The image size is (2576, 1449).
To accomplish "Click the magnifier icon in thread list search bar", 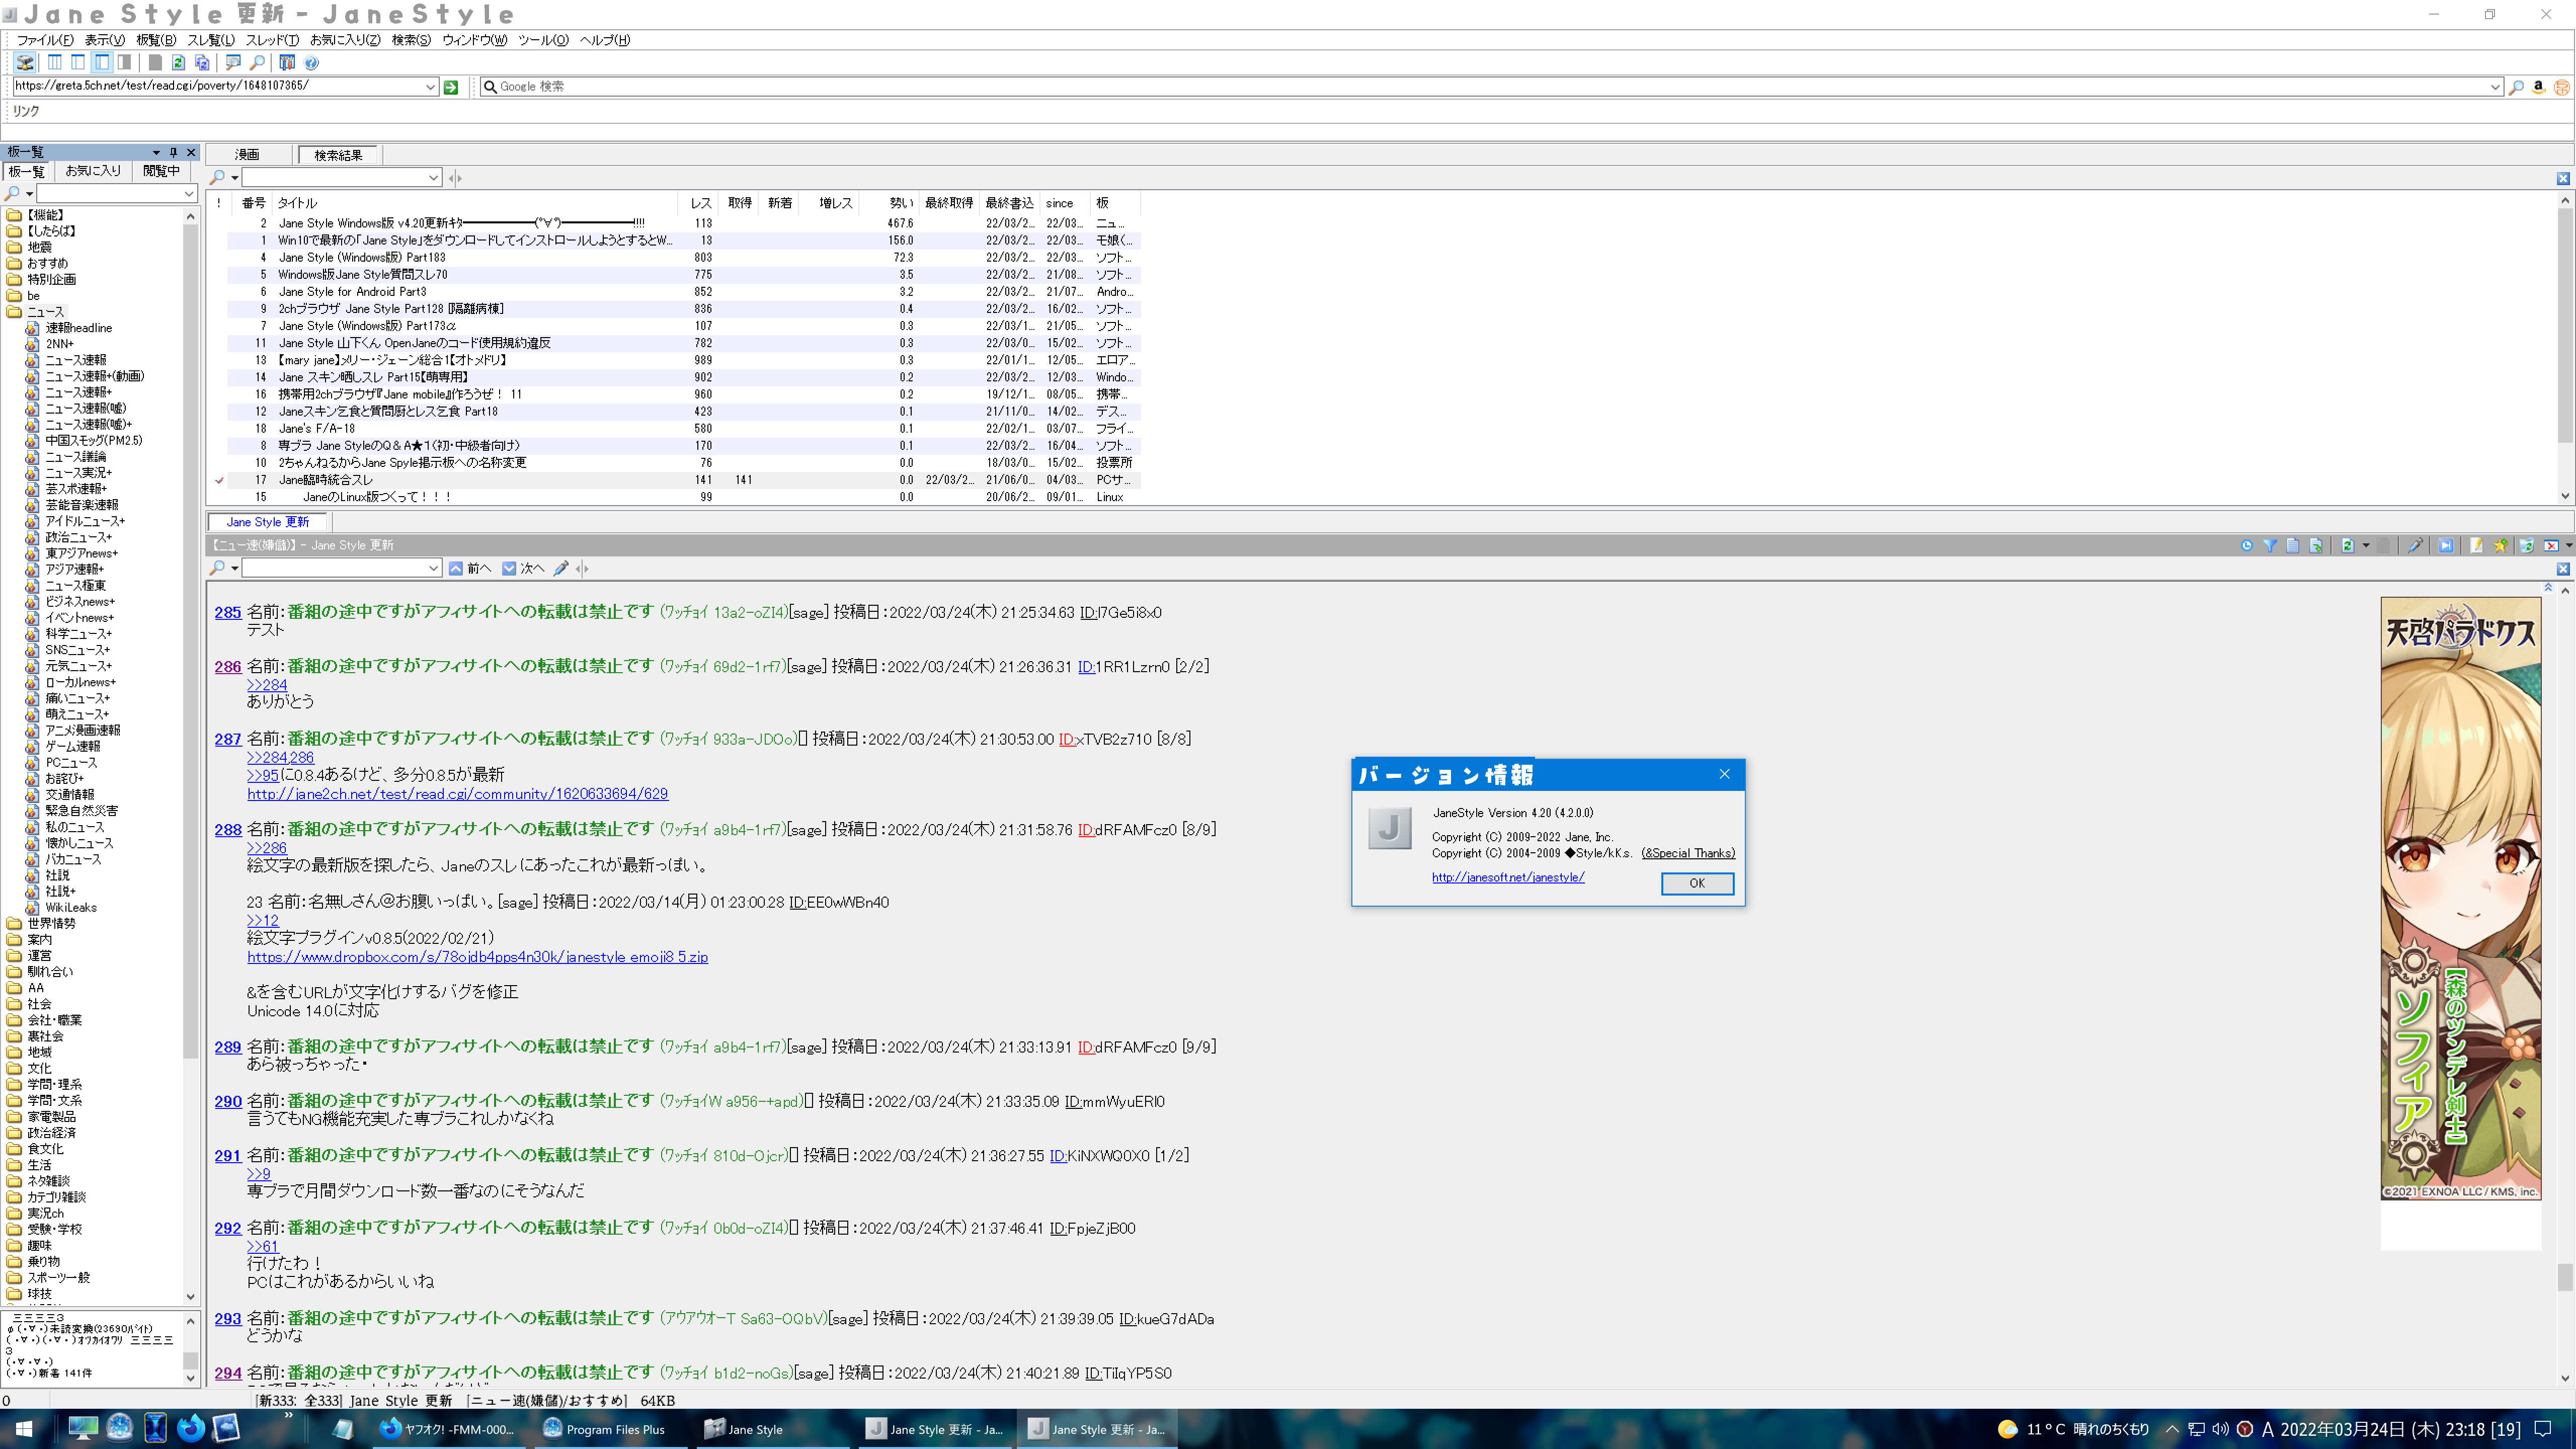I will pos(217,178).
